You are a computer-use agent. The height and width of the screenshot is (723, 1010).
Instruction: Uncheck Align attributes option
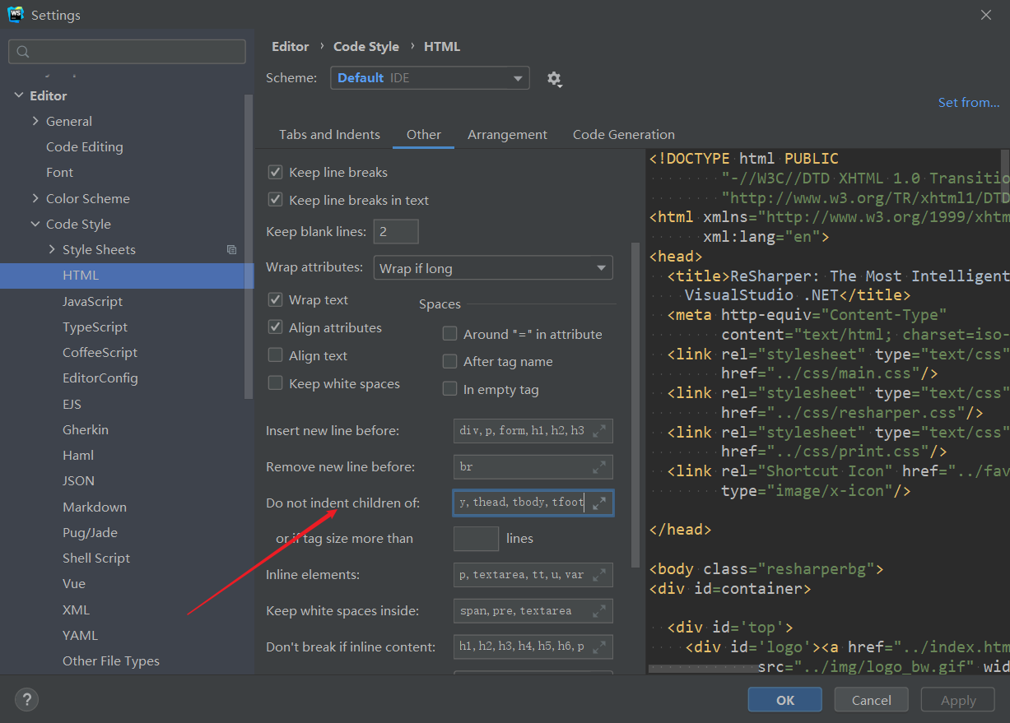pyautogui.click(x=276, y=327)
